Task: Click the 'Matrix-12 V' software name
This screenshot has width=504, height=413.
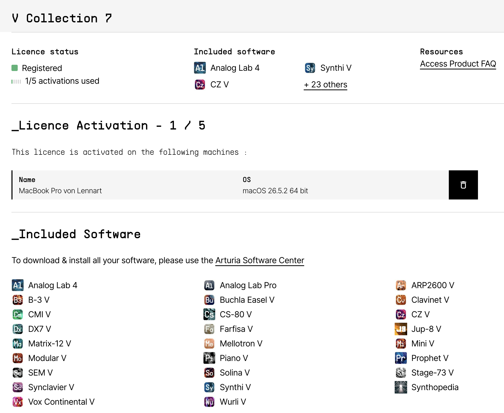Action: (x=49, y=344)
